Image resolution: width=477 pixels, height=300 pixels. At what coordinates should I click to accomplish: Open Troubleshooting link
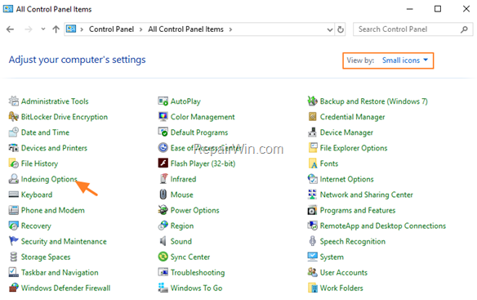tap(198, 272)
